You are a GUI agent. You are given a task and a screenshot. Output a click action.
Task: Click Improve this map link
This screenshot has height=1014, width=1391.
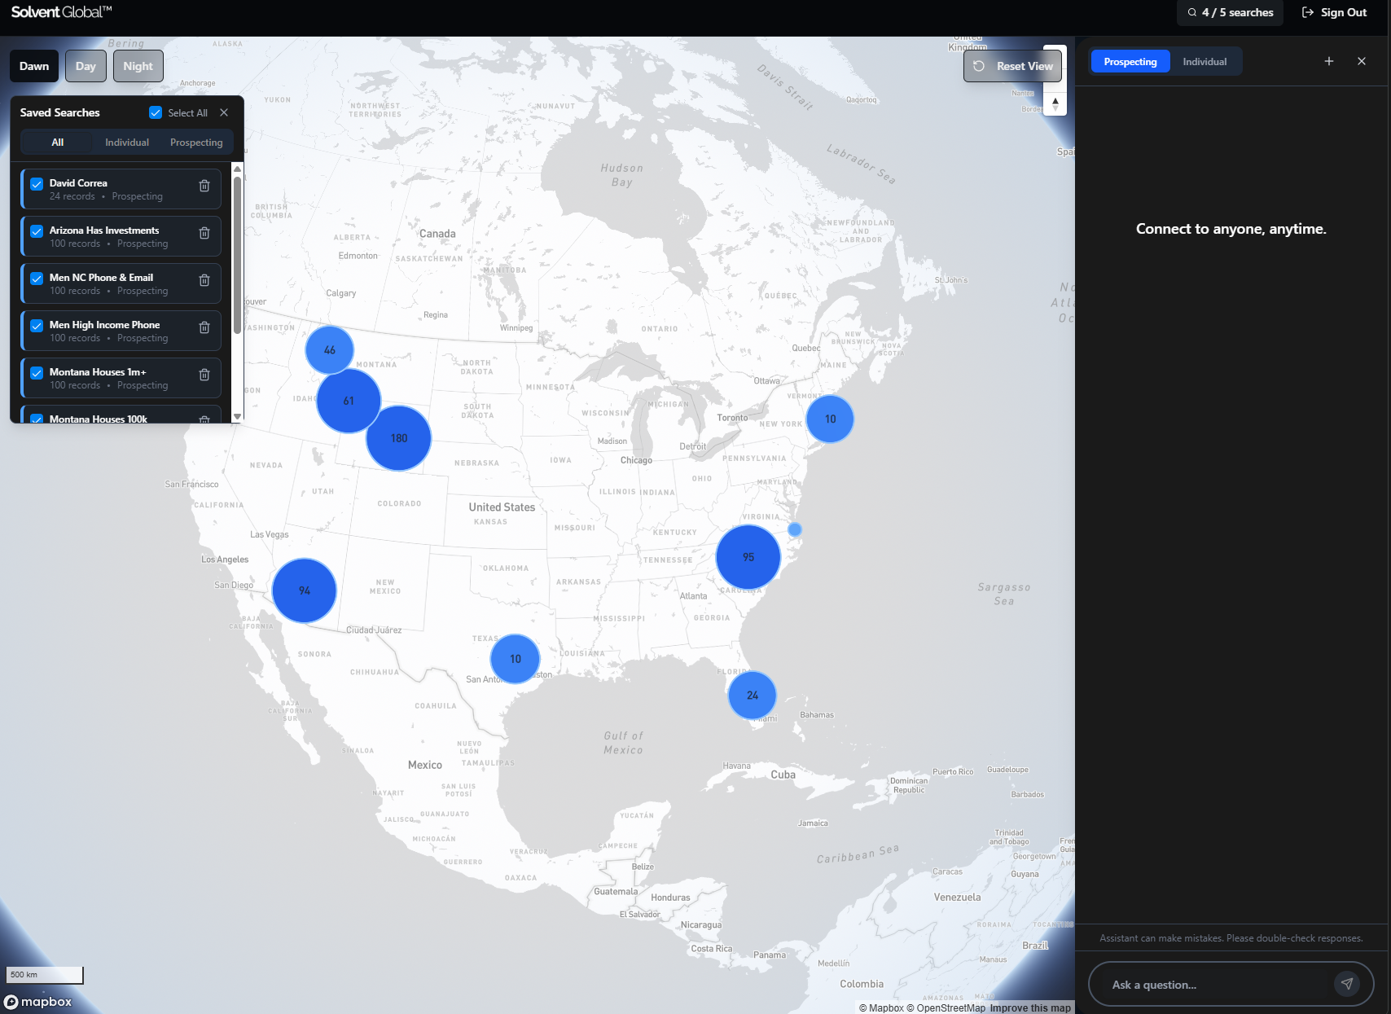[x=1030, y=1007]
